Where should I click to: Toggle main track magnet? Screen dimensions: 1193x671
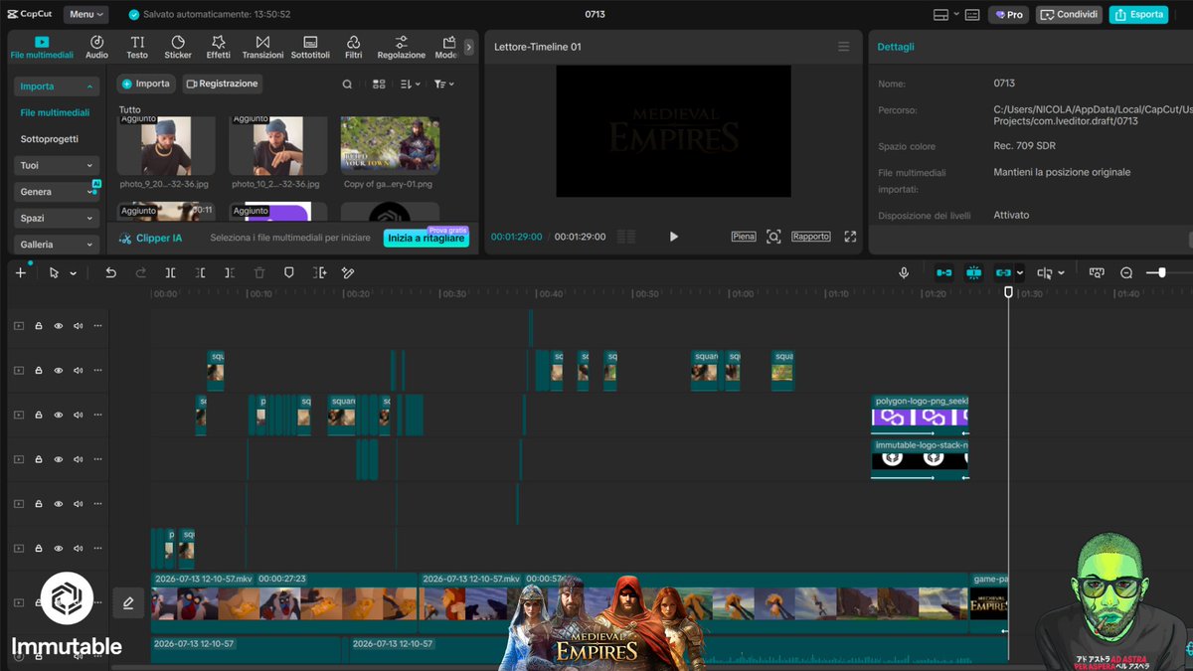pos(943,272)
